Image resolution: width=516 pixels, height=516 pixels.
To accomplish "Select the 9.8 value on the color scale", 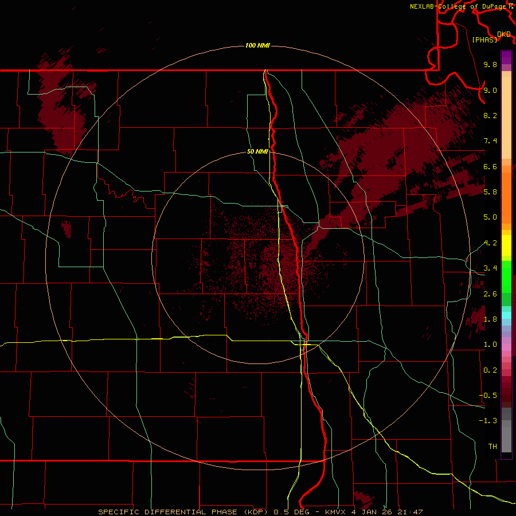I will 490,64.
